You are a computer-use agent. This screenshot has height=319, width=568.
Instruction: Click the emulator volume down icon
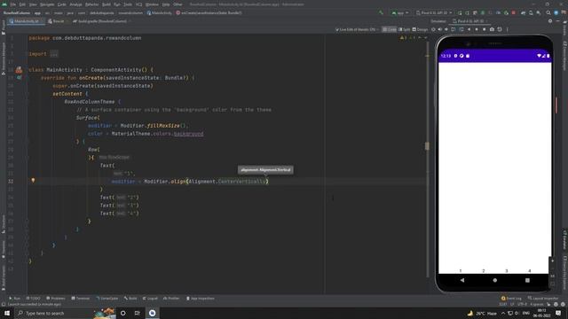(446, 29)
